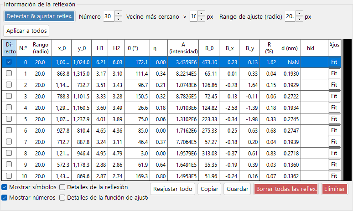353x211 pixels.
Task: Check Directo checkbox for reflection 10
Action: [x=9, y=176]
